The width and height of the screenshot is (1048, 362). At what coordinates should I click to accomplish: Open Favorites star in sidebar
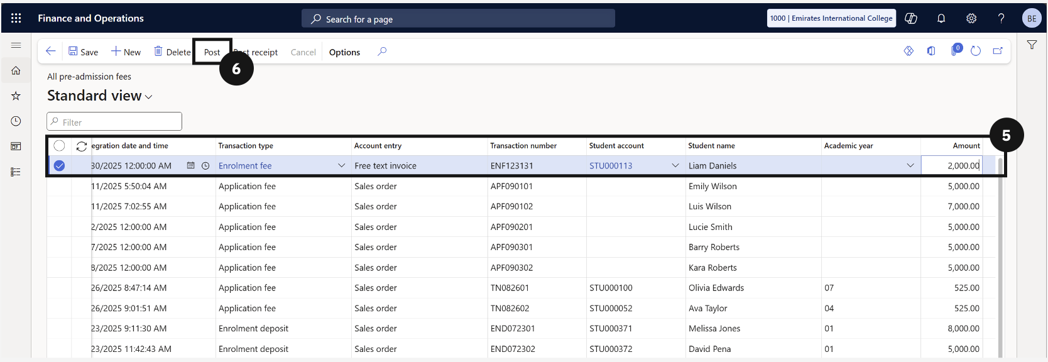point(16,96)
